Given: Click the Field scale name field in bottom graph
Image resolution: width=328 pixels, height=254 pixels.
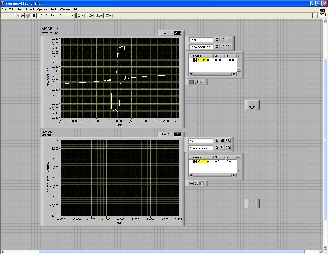Looking at the screenshot, I should tap(201, 141).
